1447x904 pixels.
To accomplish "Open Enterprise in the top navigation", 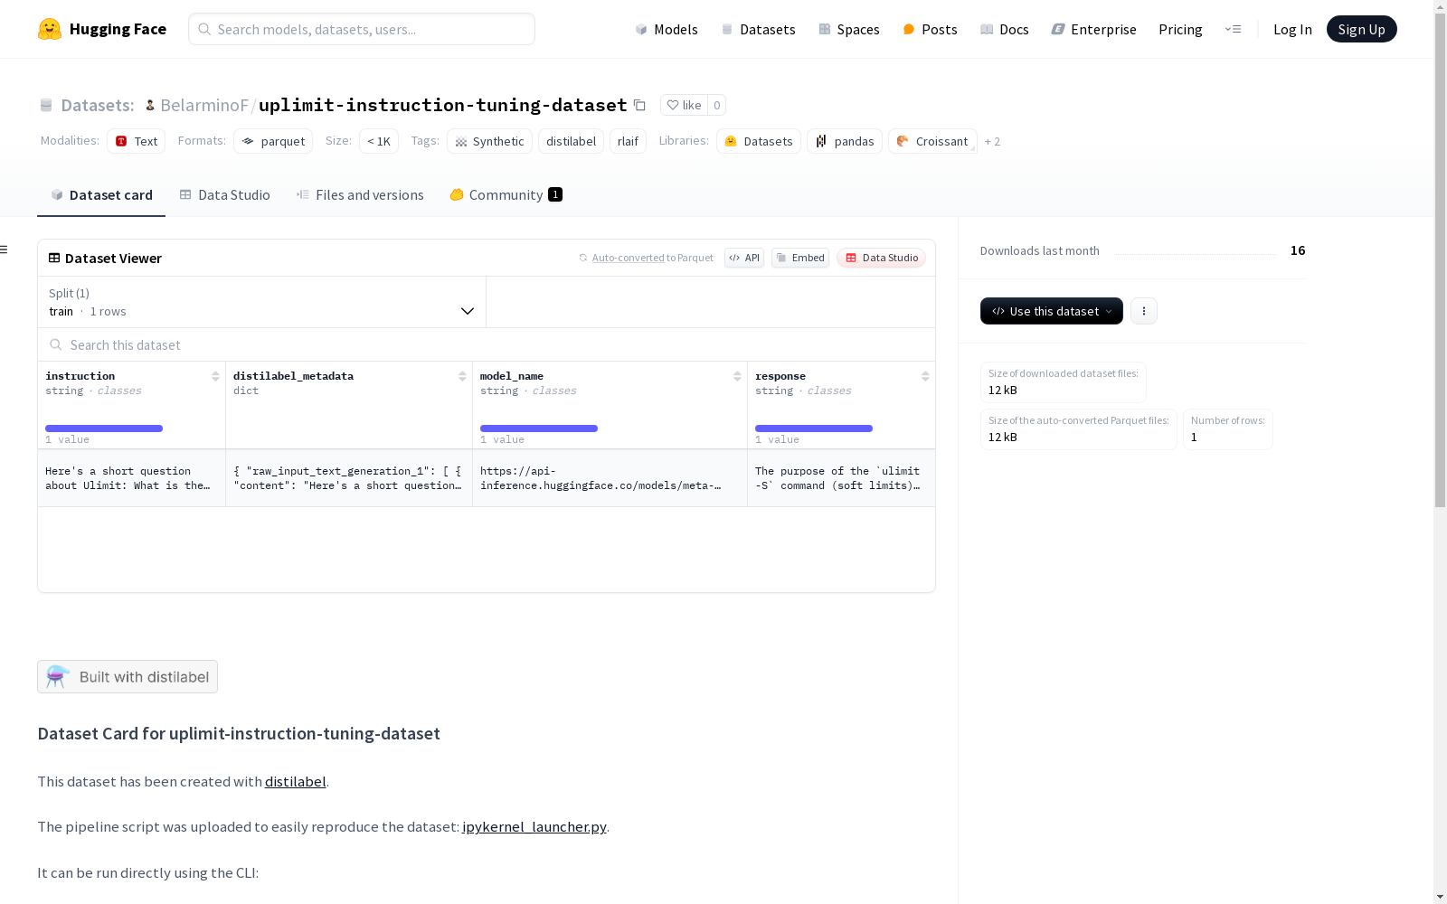I will (1093, 29).
